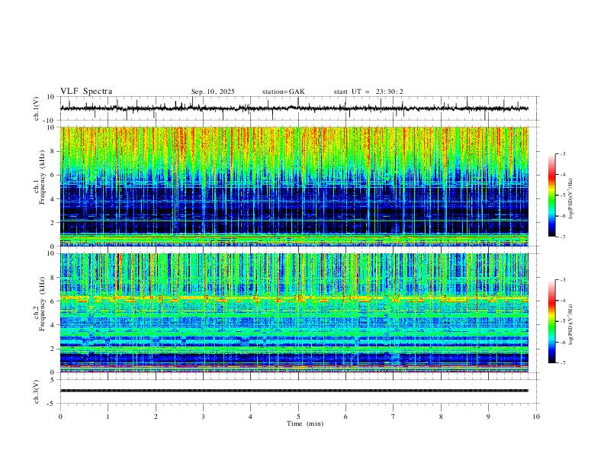Click the time axis tick label "6"
Viewport: 604px width, 467px height.
tap(345, 417)
